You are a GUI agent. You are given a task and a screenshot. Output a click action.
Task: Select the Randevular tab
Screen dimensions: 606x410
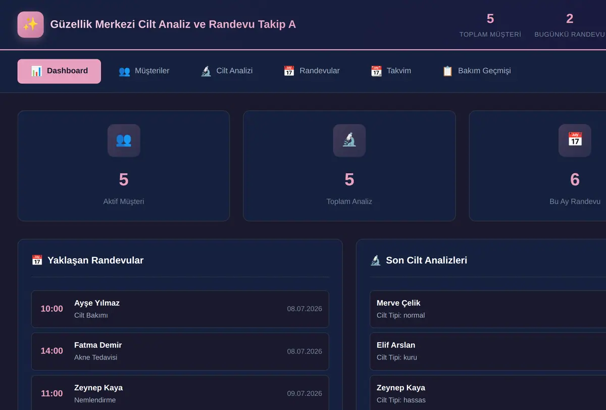(312, 71)
